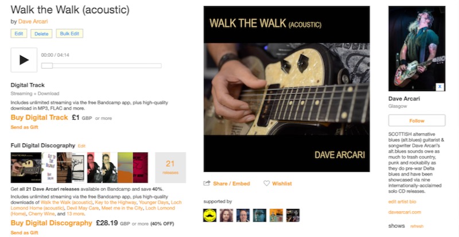
Task: Click the Share / Embed arrow icon
Action: point(207,184)
